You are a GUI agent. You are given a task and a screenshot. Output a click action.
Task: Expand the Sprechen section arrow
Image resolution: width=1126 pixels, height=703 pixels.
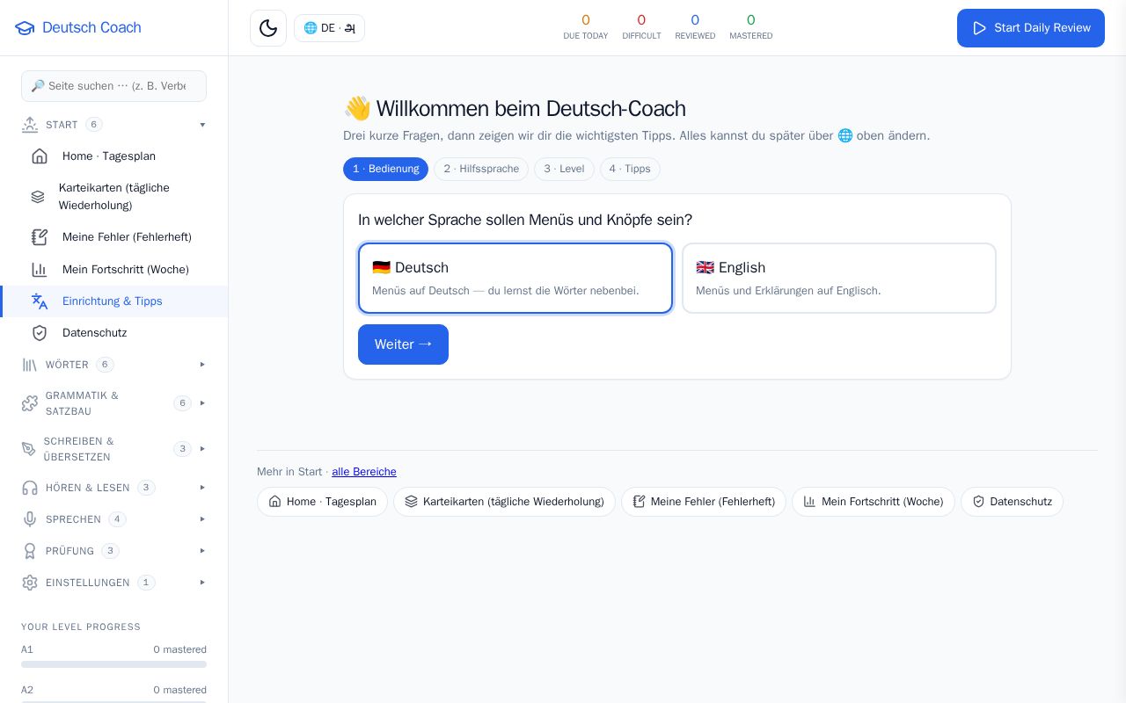click(x=202, y=519)
